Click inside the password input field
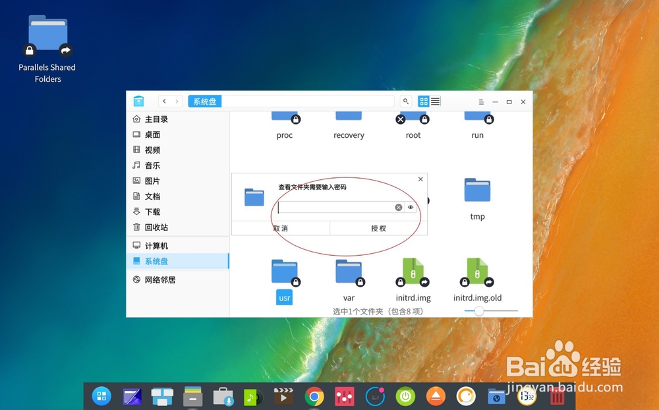The width and height of the screenshot is (659, 410). 336,207
